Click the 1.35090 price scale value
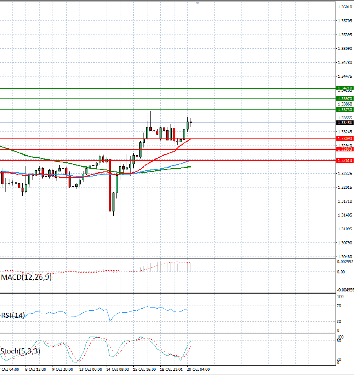 [x=345, y=49]
